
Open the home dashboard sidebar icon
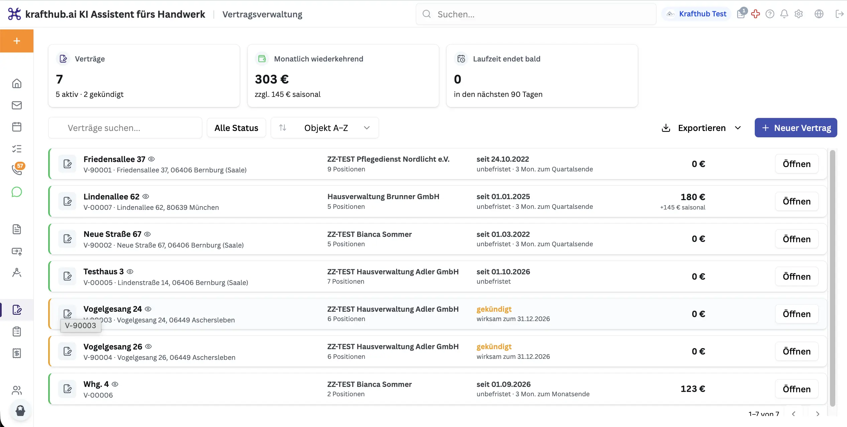click(x=17, y=83)
